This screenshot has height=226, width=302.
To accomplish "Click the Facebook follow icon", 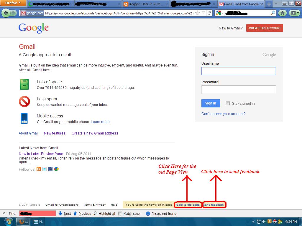I will [x=50, y=169].
